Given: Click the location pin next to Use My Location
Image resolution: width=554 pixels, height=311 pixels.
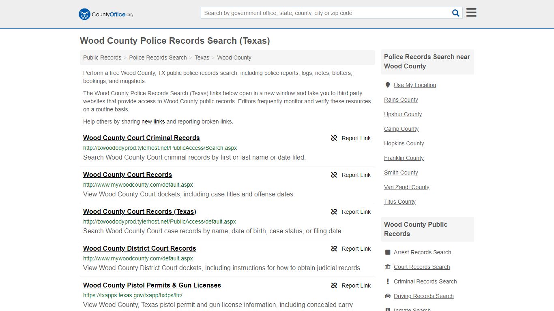Looking at the screenshot, I should pos(388,85).
